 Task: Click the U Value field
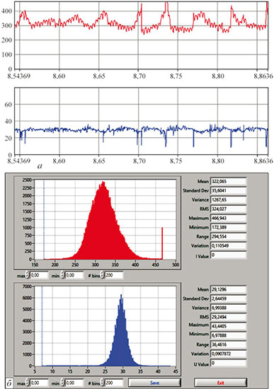(x=228, y=363)
